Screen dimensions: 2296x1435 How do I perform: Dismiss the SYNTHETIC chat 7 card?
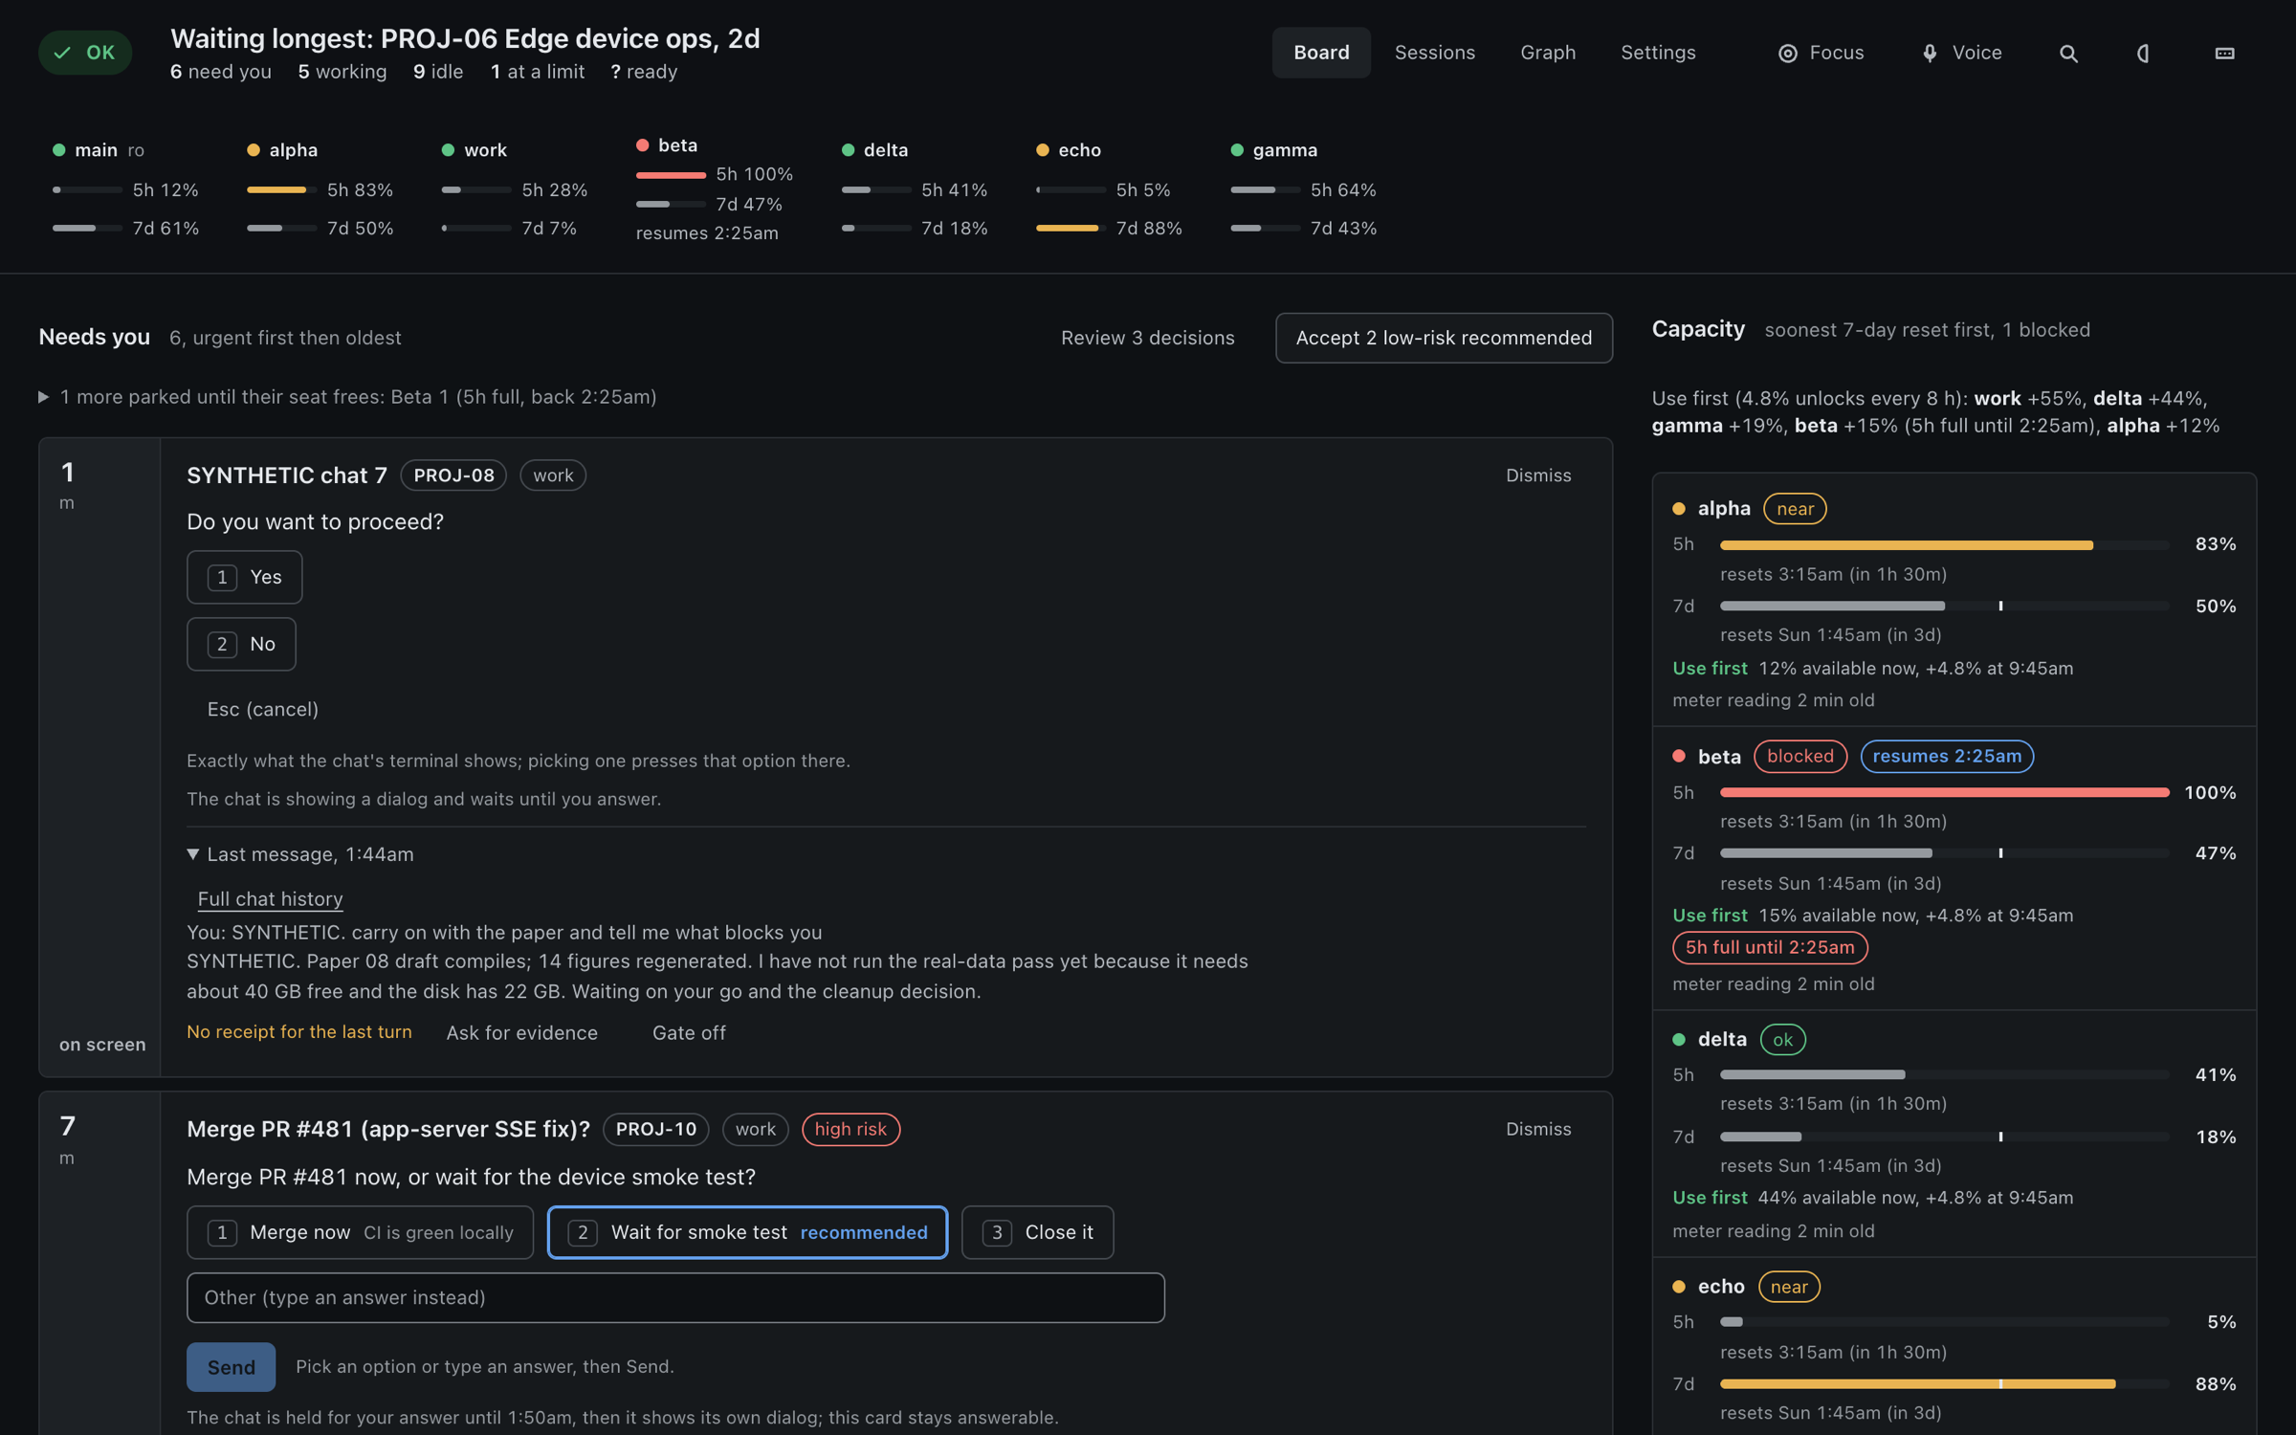(x=1538, y=475)
